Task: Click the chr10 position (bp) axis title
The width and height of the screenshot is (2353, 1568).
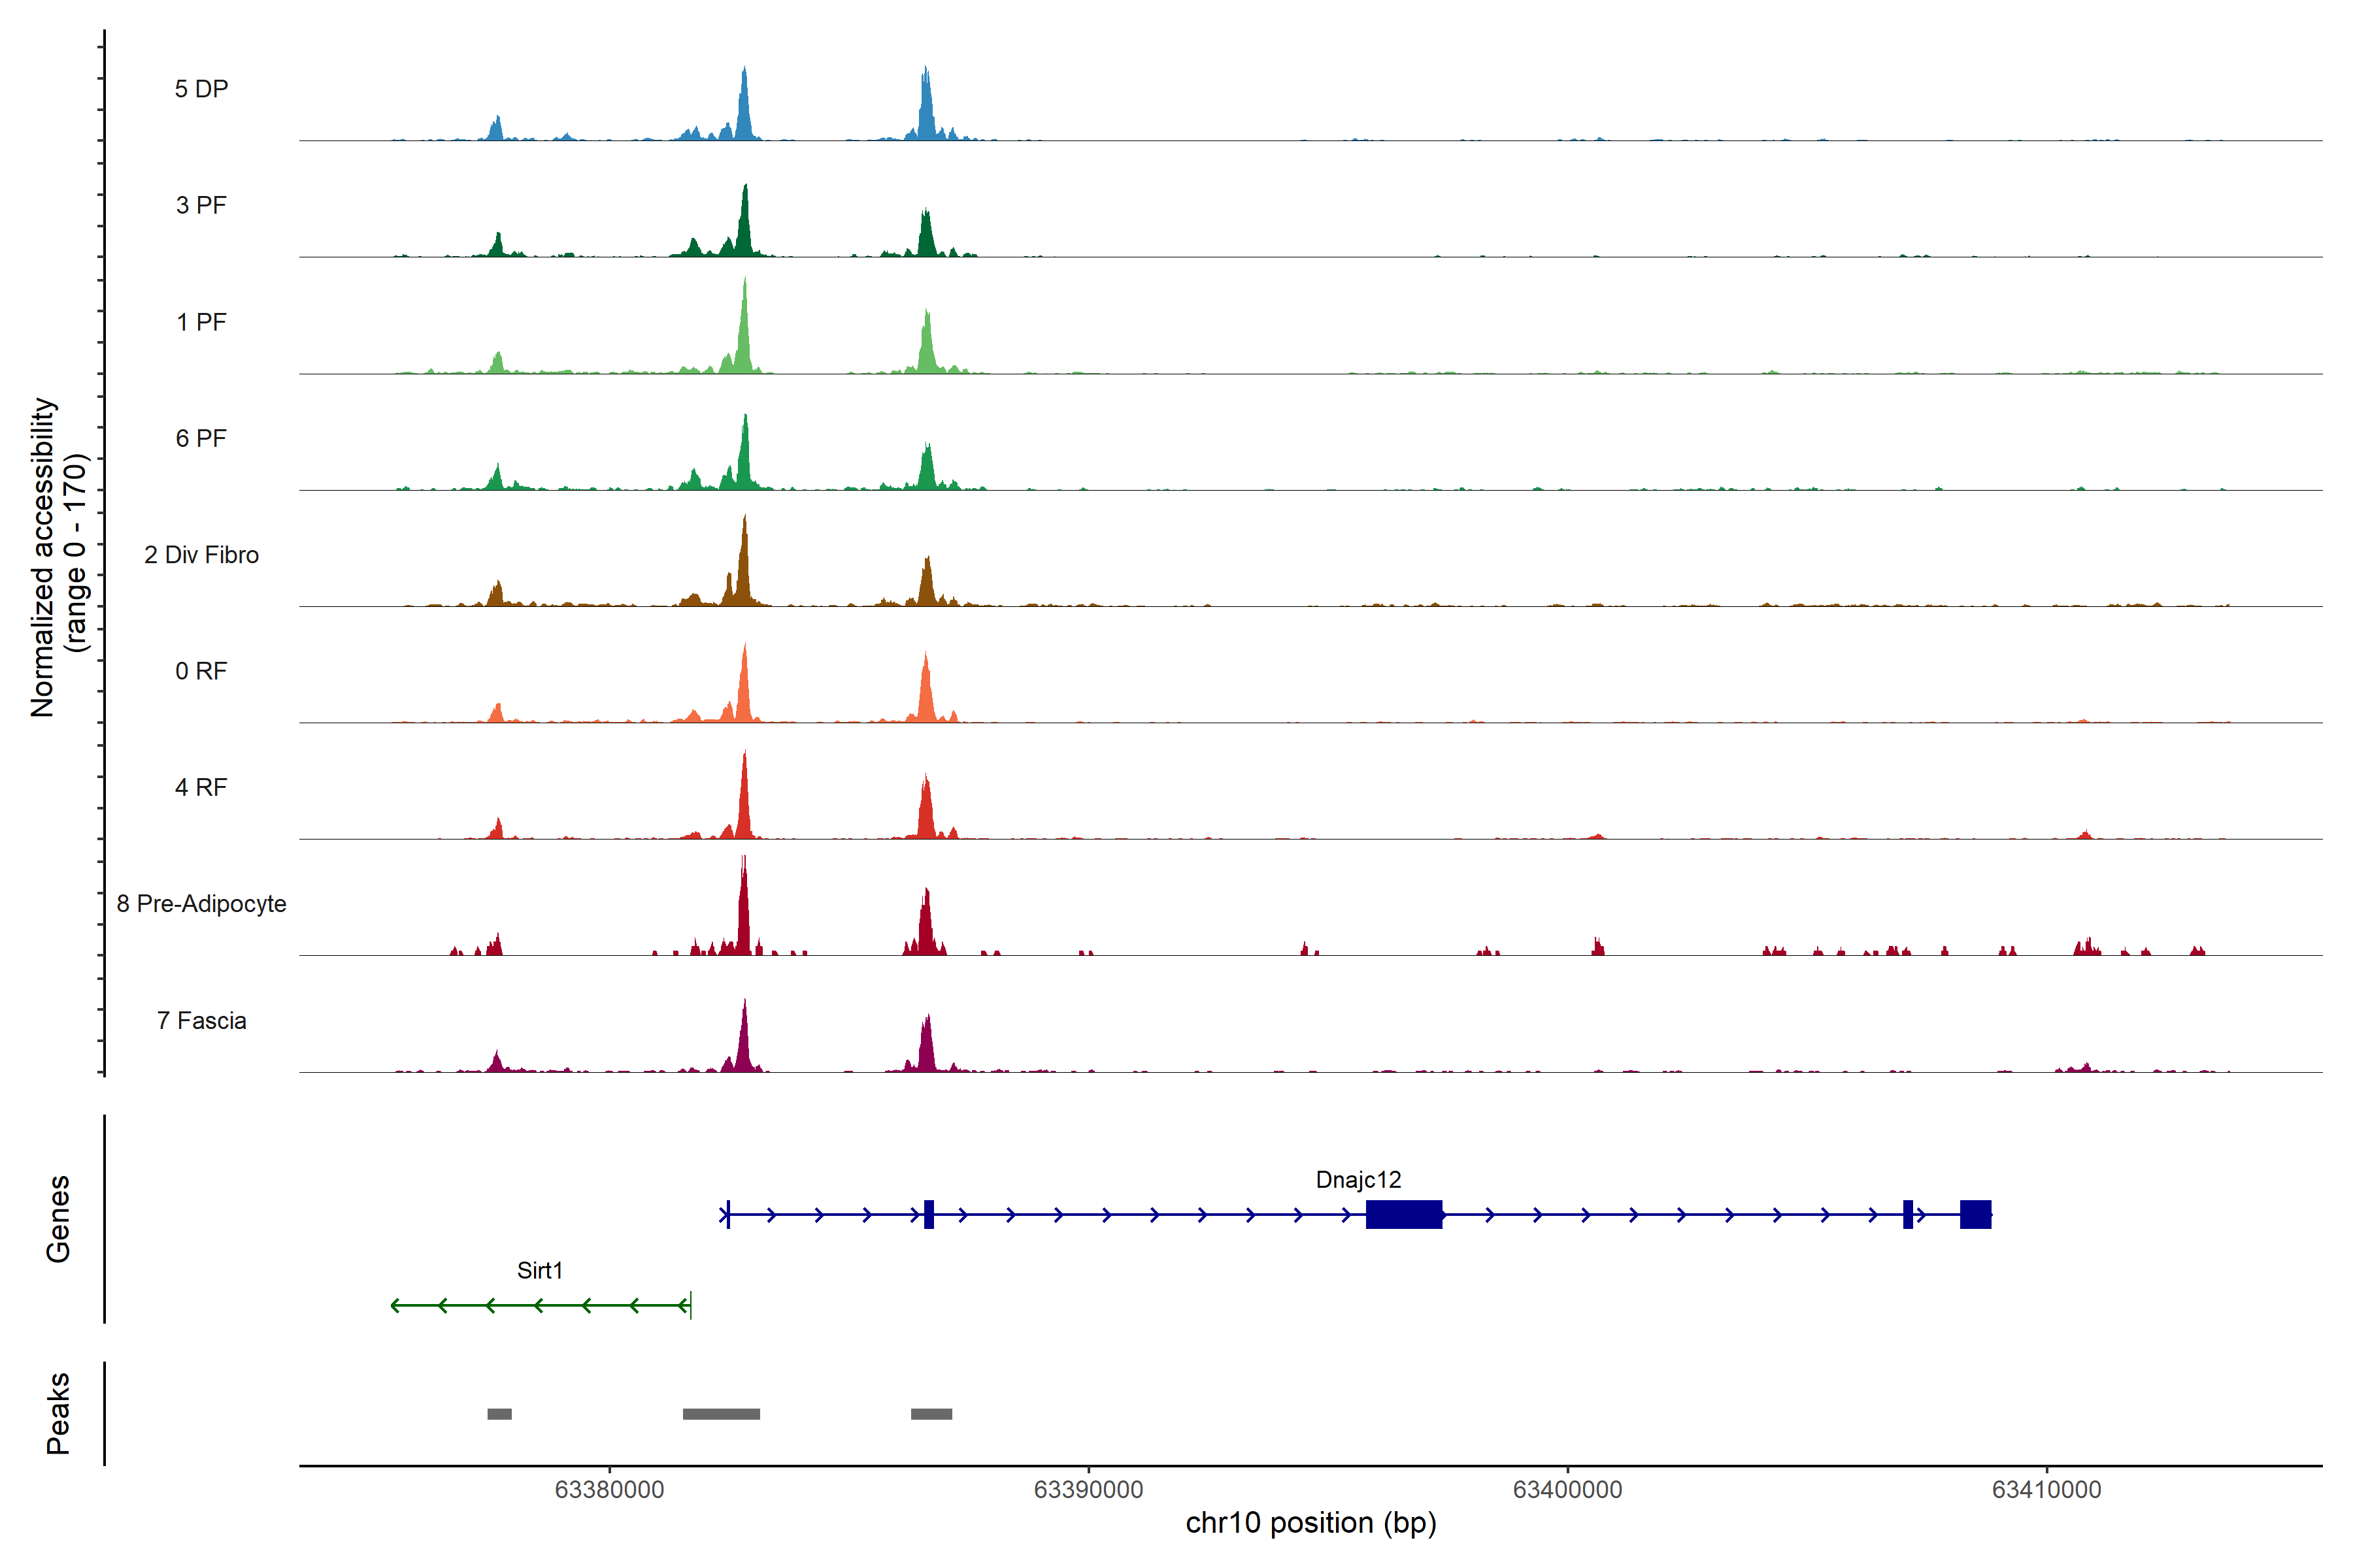Action: (x=1310, y=1523)
